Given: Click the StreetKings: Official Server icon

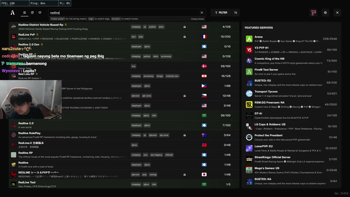Looking at the screenshot, I should tap(249, 159).
